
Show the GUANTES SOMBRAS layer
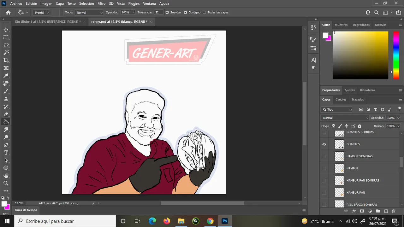pos(324,132)
